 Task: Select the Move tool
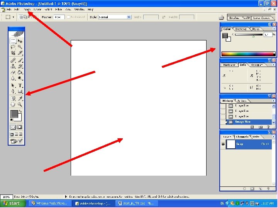20,41
